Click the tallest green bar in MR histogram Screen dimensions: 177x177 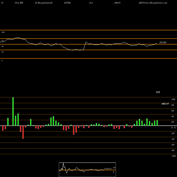point(13,112)
